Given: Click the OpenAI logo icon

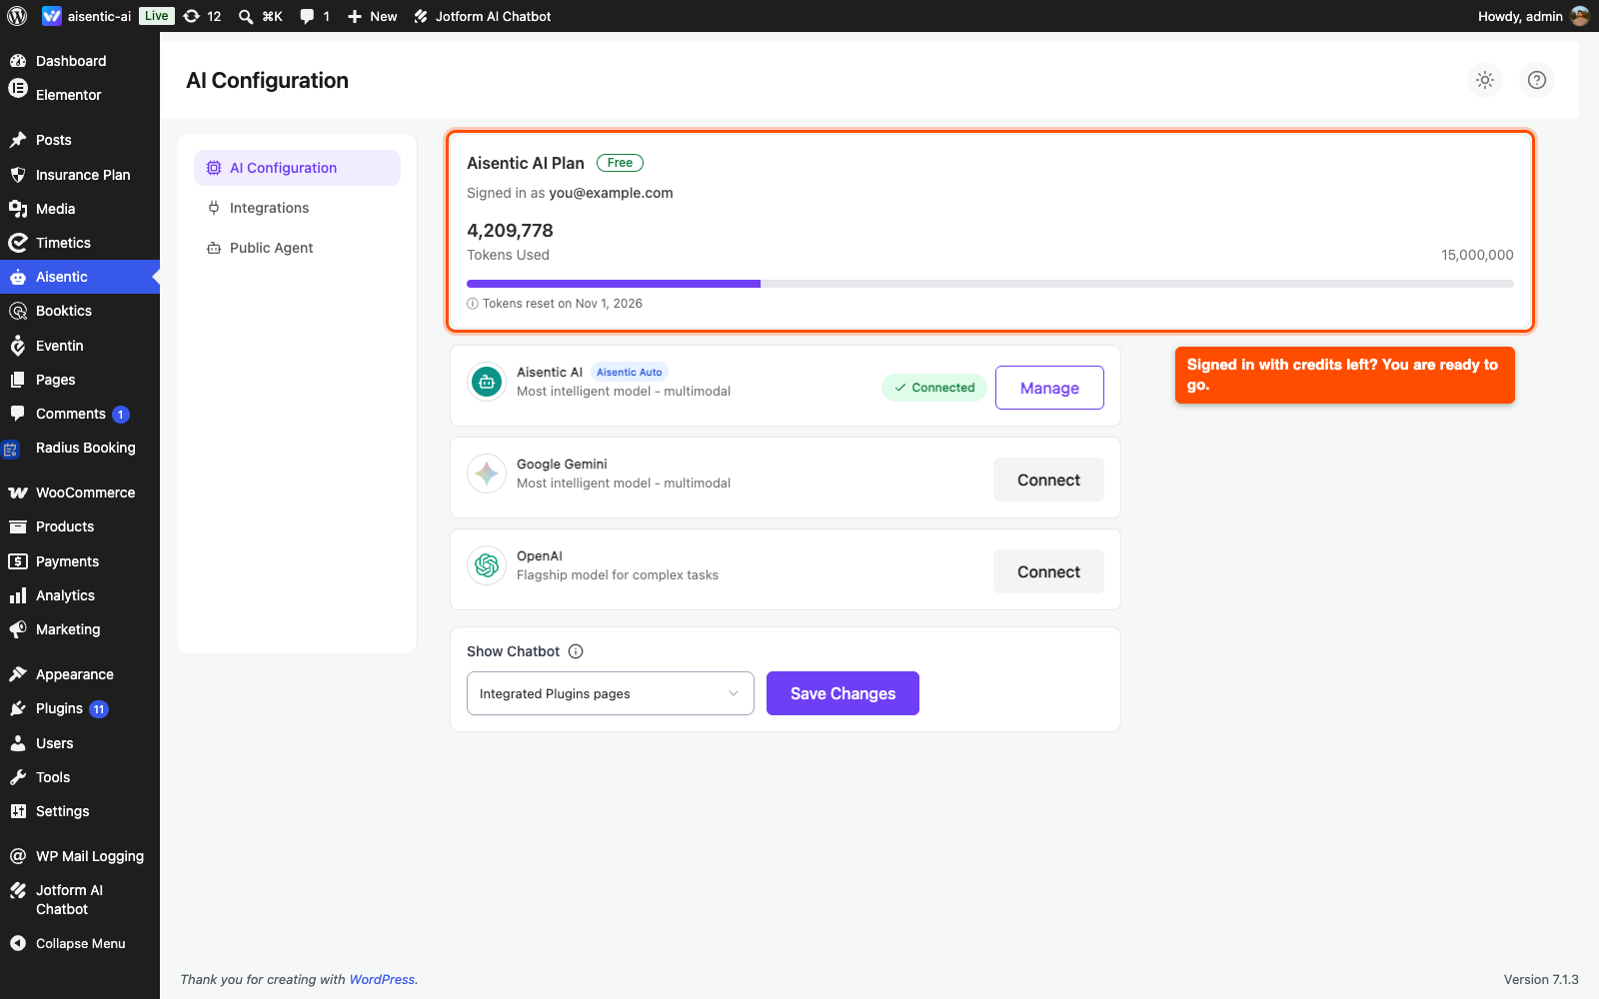Looking at the screenshot, I should coord(487,564).
